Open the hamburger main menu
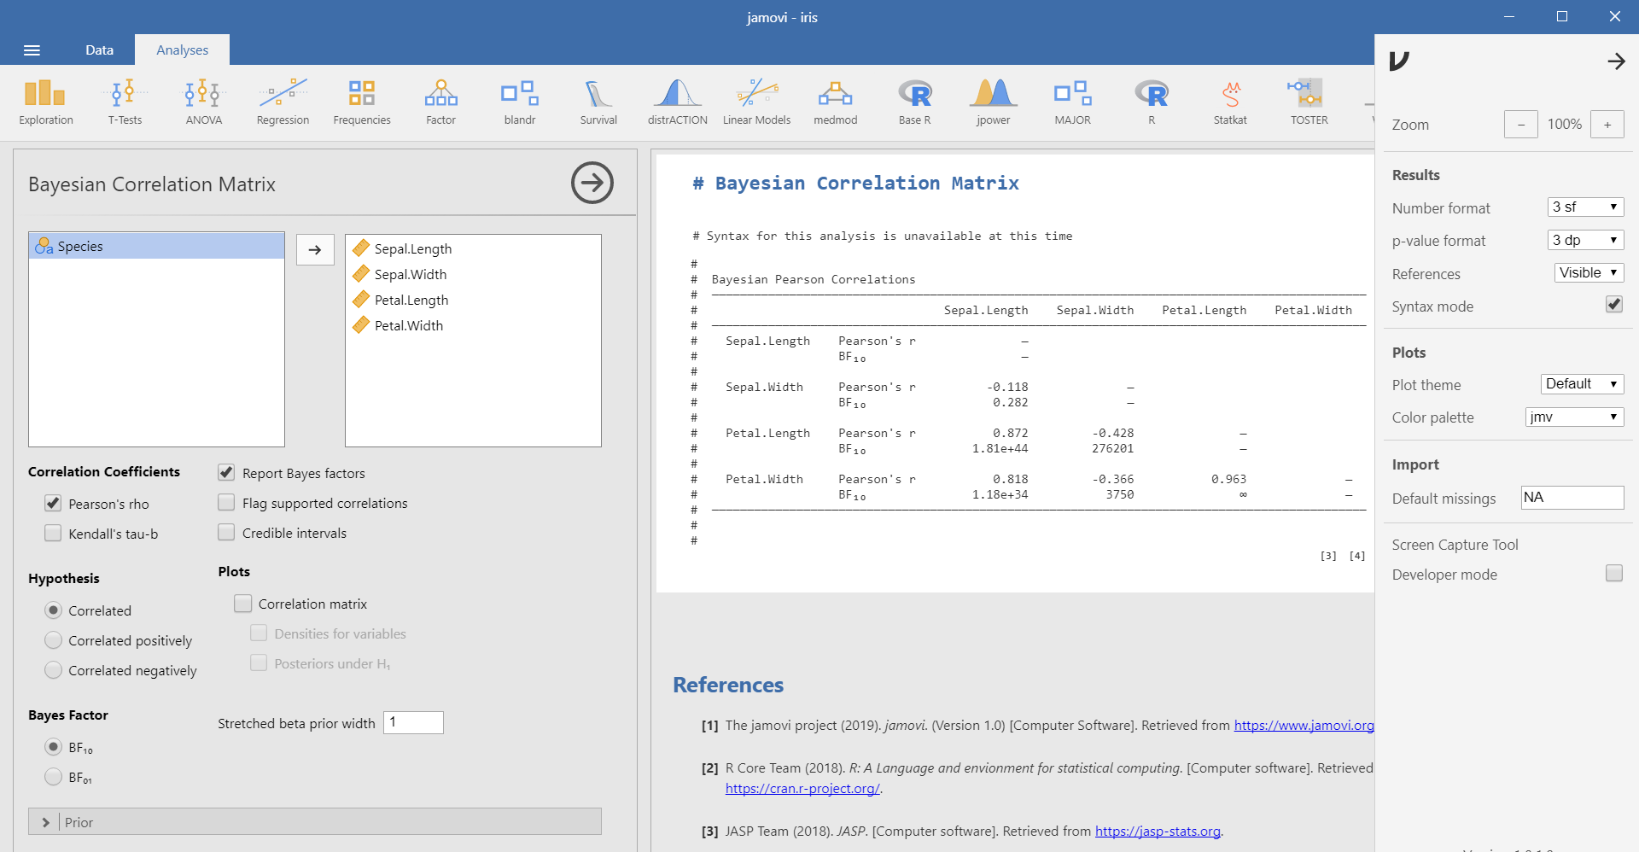1639x852 pixels. (32, 50)
